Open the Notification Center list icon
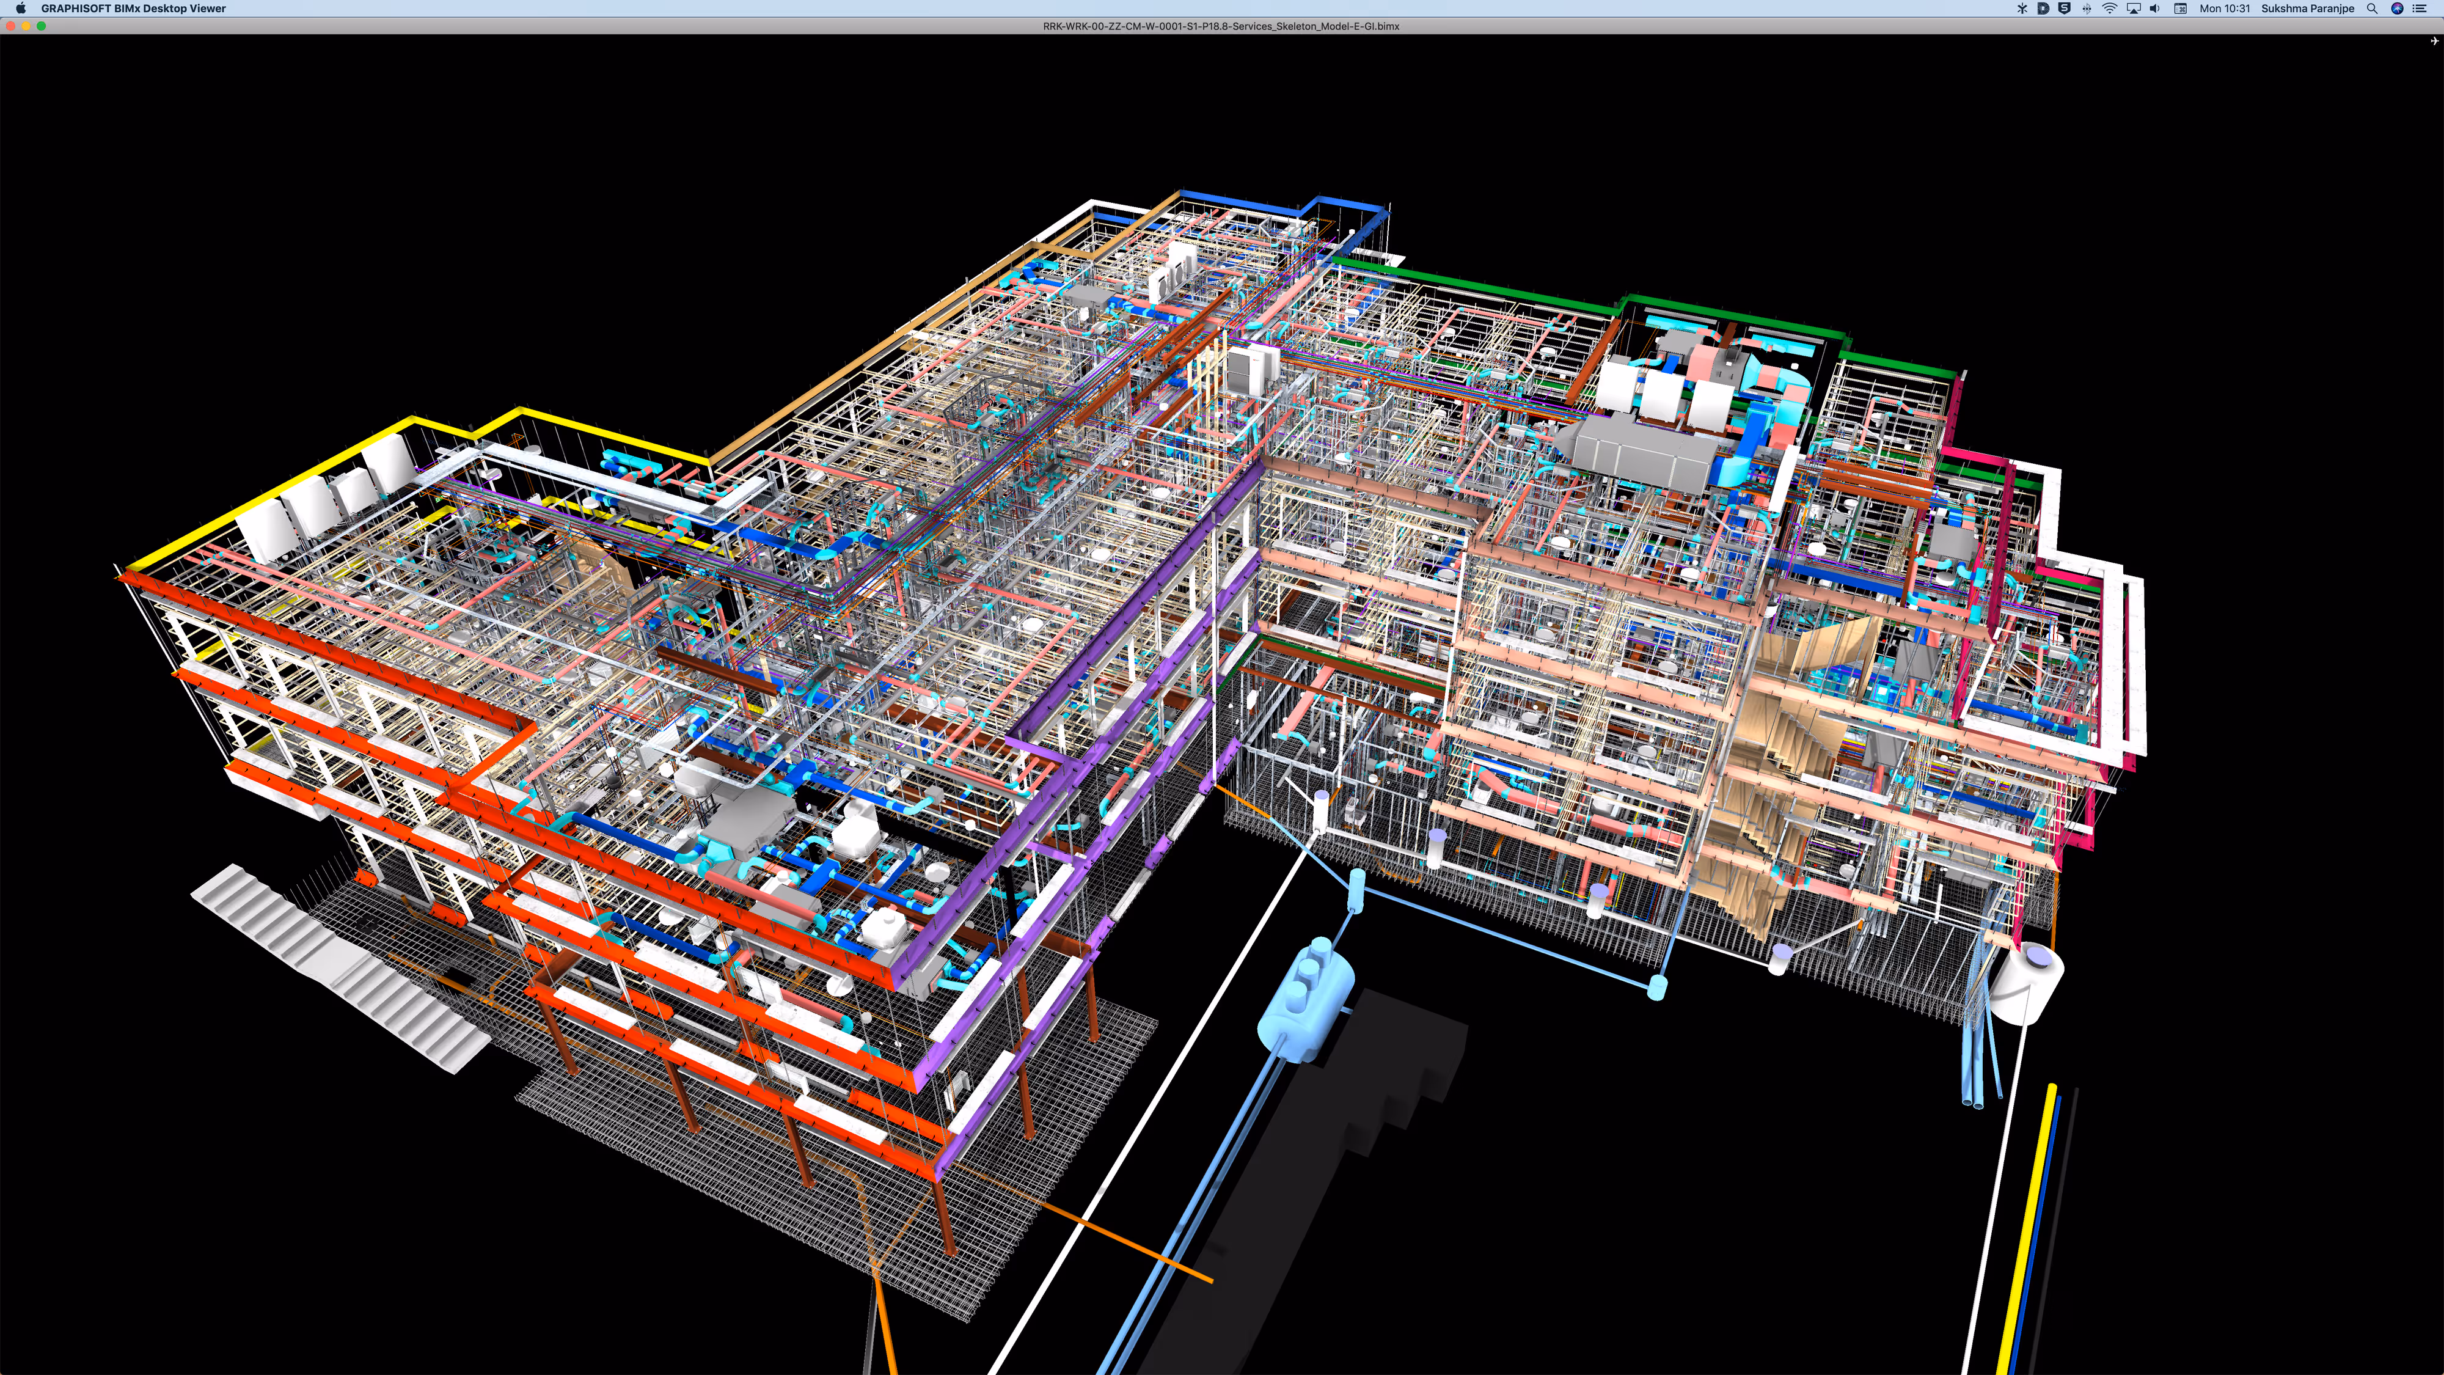 pyautogui.click(x=2420, y=9)
